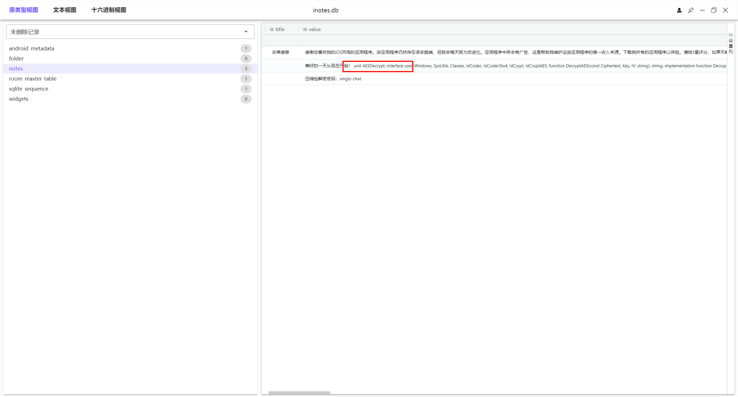The height and width of the screenshot is (397, 738).
Task: Open the folder table
Action: (16, 58)
